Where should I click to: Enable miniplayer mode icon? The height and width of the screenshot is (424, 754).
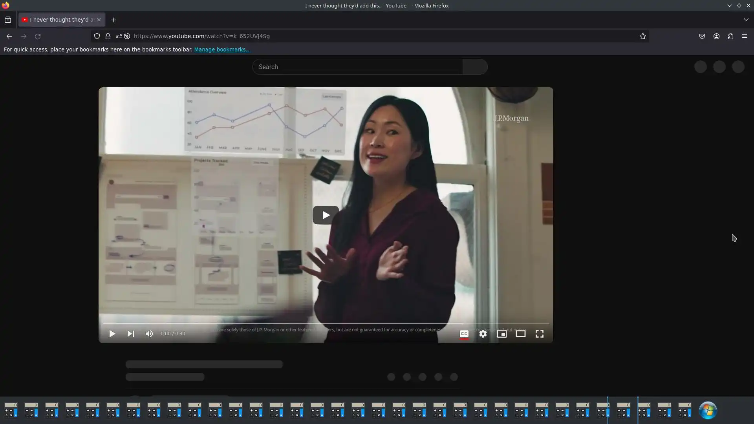click(501, 334)
